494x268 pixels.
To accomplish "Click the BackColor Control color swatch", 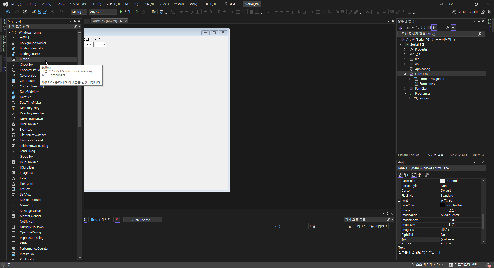I will click(x=443, y=181).
